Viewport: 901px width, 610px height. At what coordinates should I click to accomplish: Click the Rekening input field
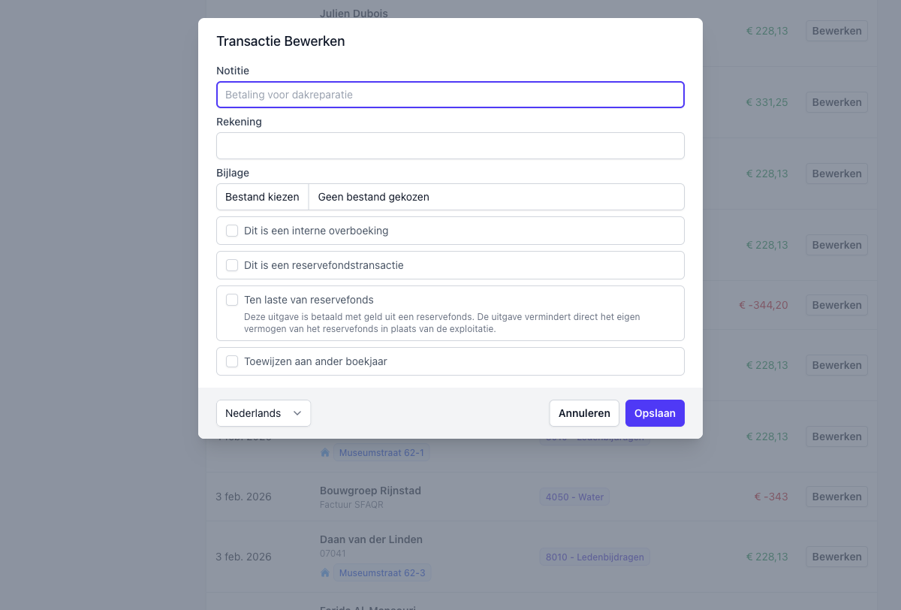pyautogui.click(x=450, y=146)
